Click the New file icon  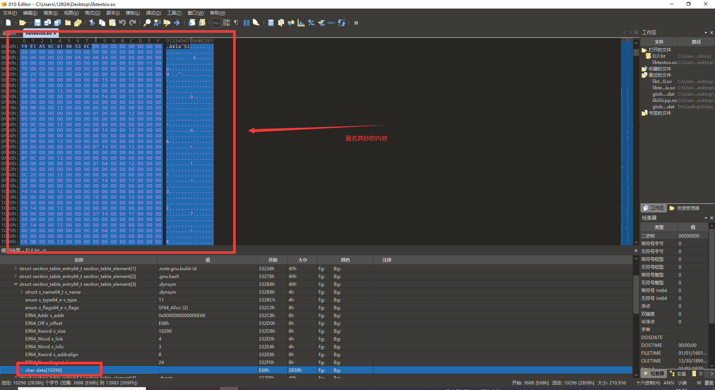(8, 23)
